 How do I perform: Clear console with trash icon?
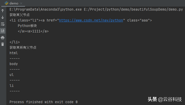(x=3, y=44)
